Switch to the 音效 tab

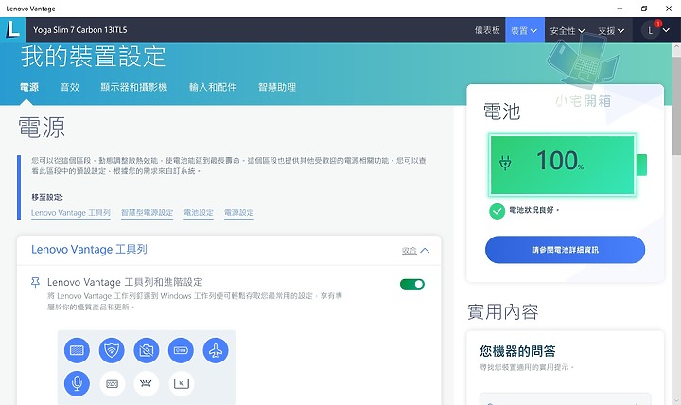(70, 87)
